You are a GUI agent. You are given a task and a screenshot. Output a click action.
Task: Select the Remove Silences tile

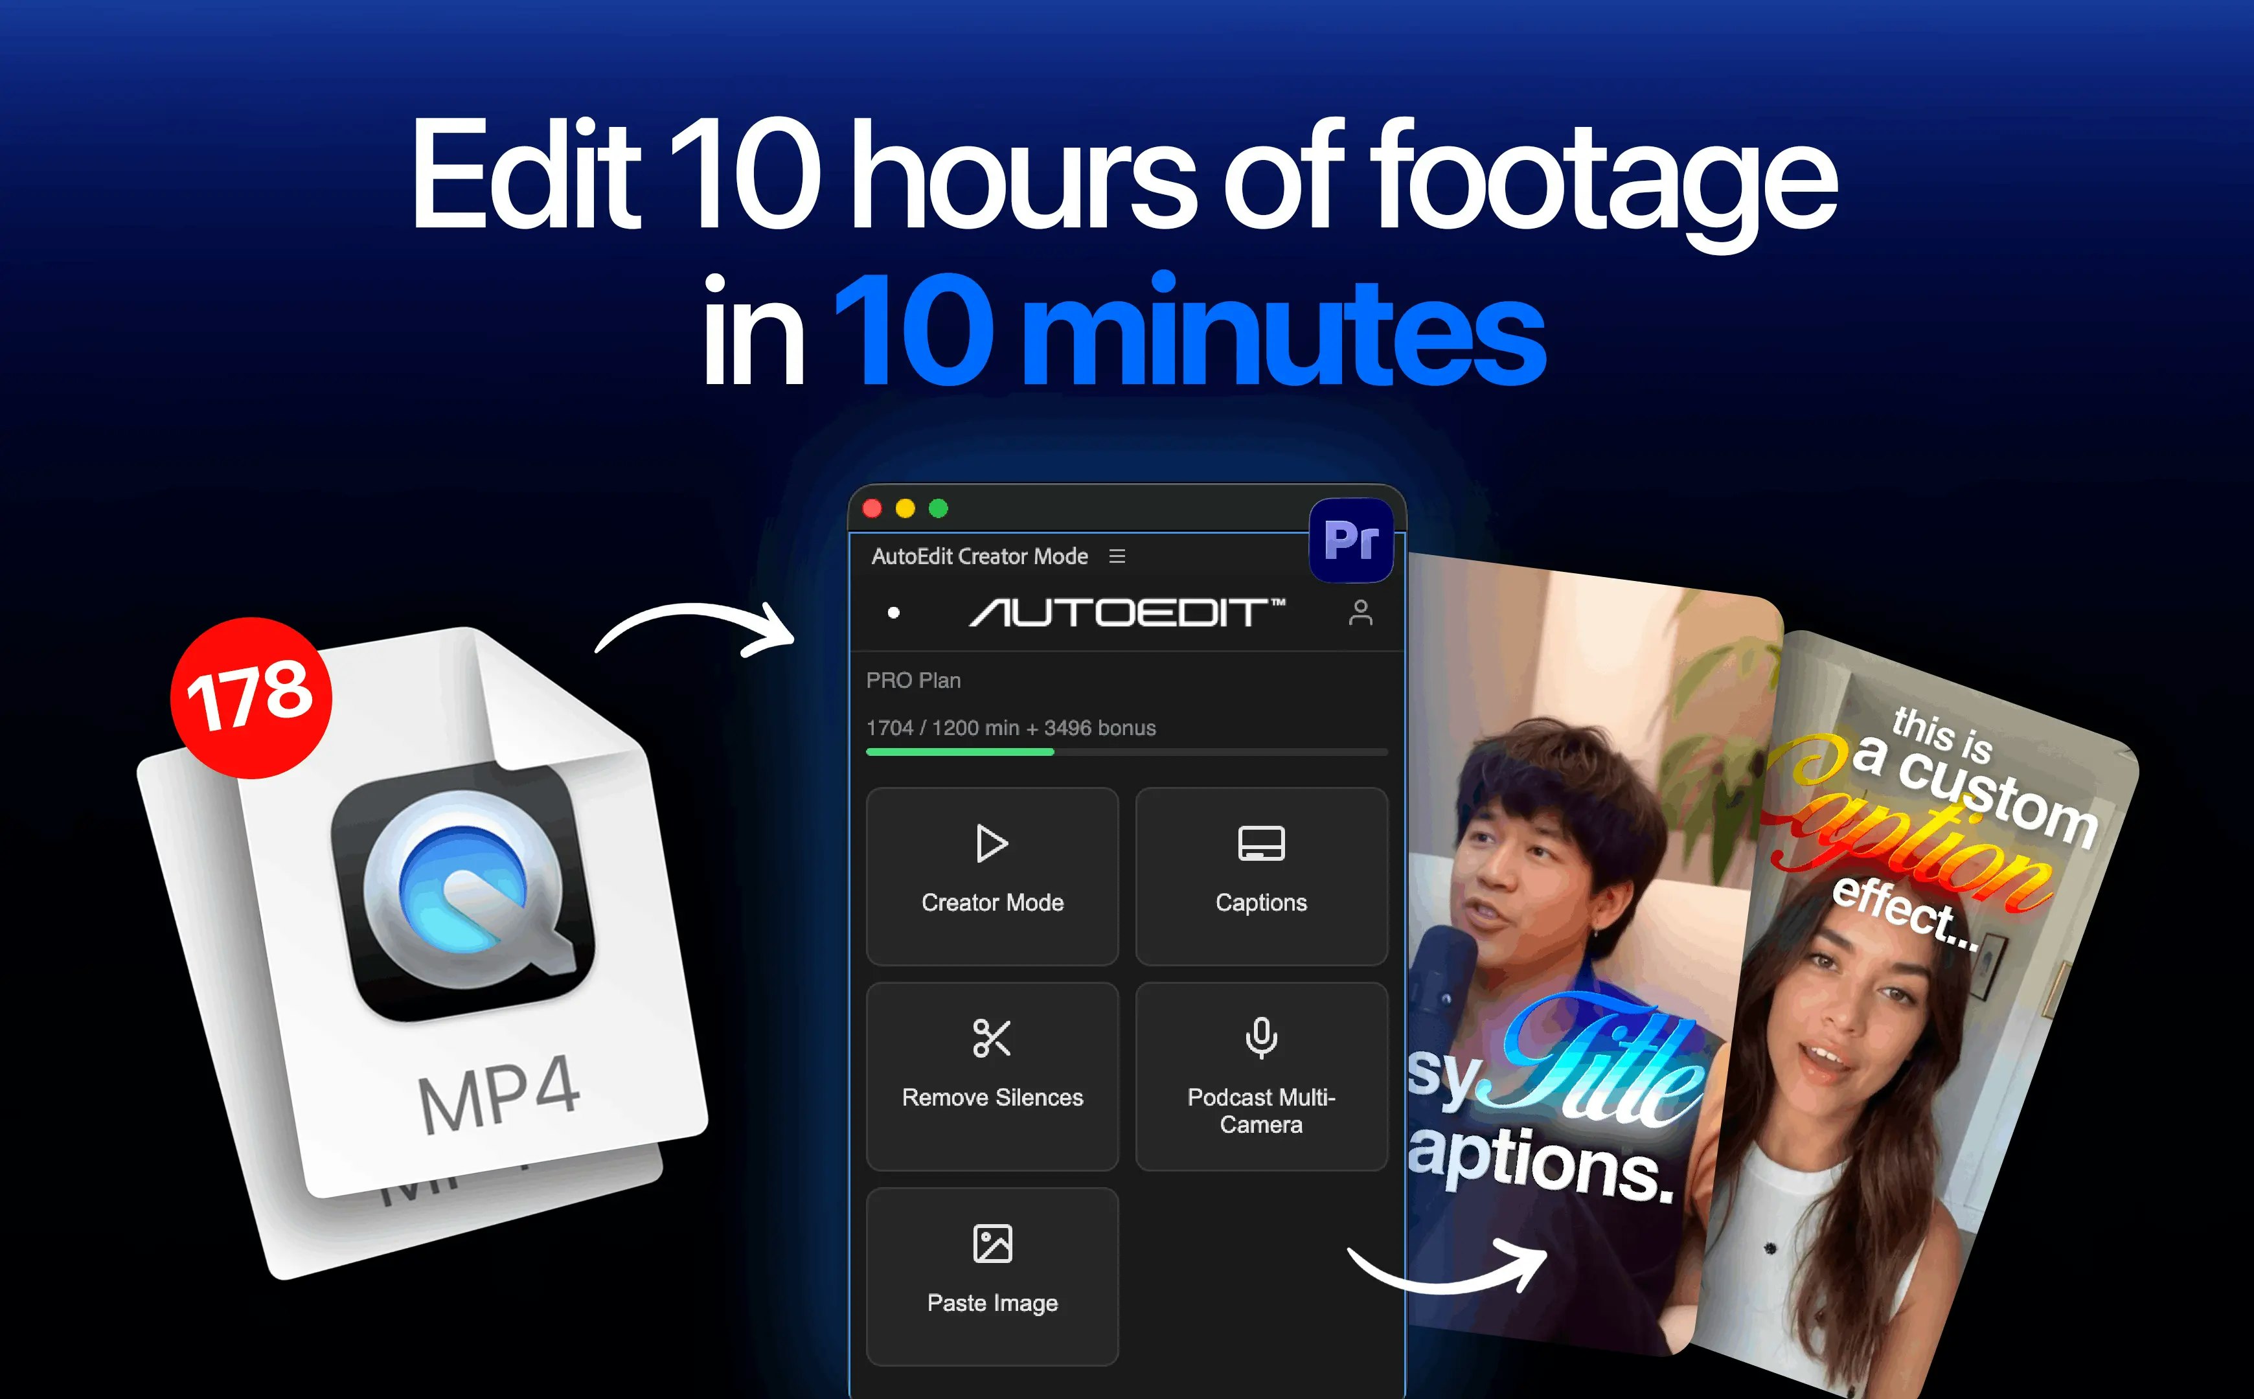click(992, 1076)
